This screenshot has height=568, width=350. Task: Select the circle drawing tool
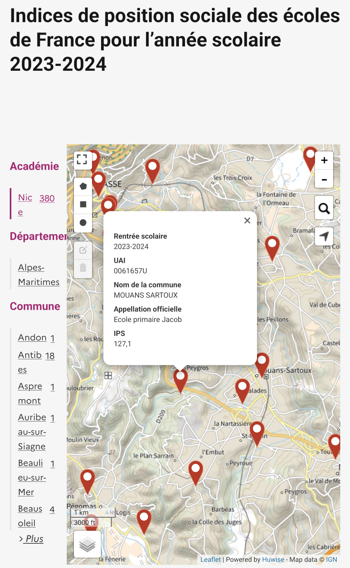coord(83,223)
